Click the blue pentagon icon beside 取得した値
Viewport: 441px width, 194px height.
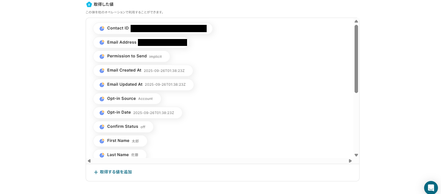click(x=89, y=5)
